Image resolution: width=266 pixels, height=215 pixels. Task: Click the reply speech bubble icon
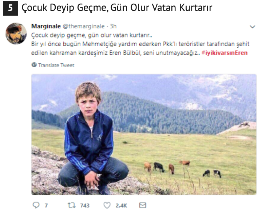coord(36,205)
